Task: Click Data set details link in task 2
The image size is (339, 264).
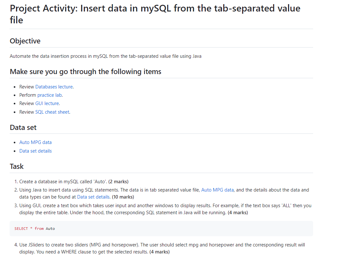Action: 94,197
